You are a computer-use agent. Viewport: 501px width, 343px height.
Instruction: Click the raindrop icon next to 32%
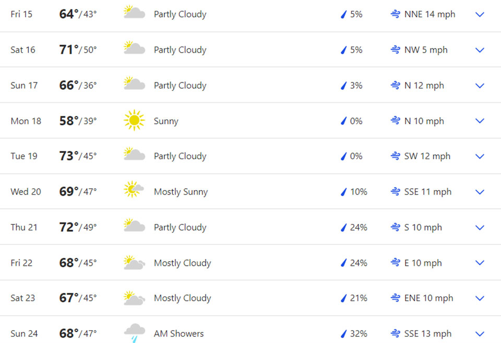click(343, 334)
